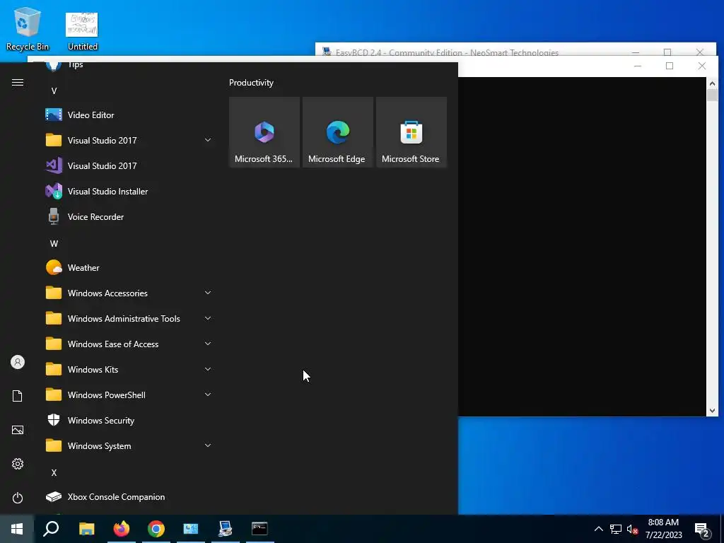Click scroll-up arrow in console window
This screenshot has width=724, height=543.
point(712,83)
